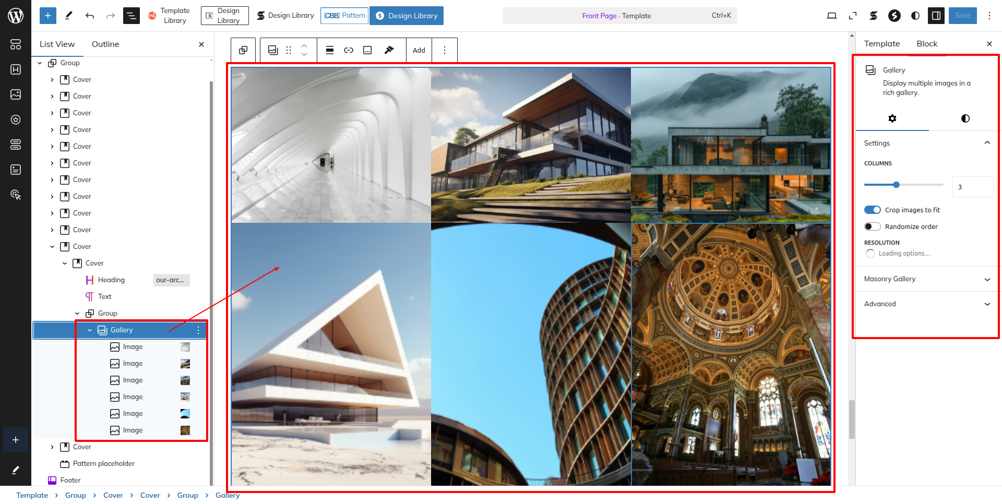Toggle the settings sidebar panel button

pos(936,16)
